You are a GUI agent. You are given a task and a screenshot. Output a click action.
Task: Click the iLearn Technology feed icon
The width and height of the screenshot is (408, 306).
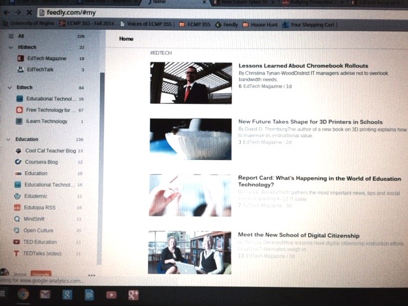(x=19, y=121)
